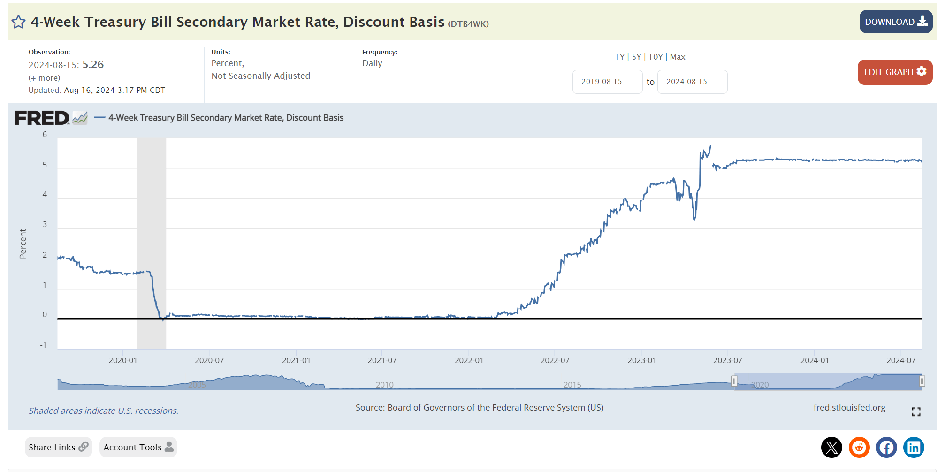Expand the (+ more) observations
Image resolution: width=945 pixels, height=472 pixels.
click(x=45, y=78)
